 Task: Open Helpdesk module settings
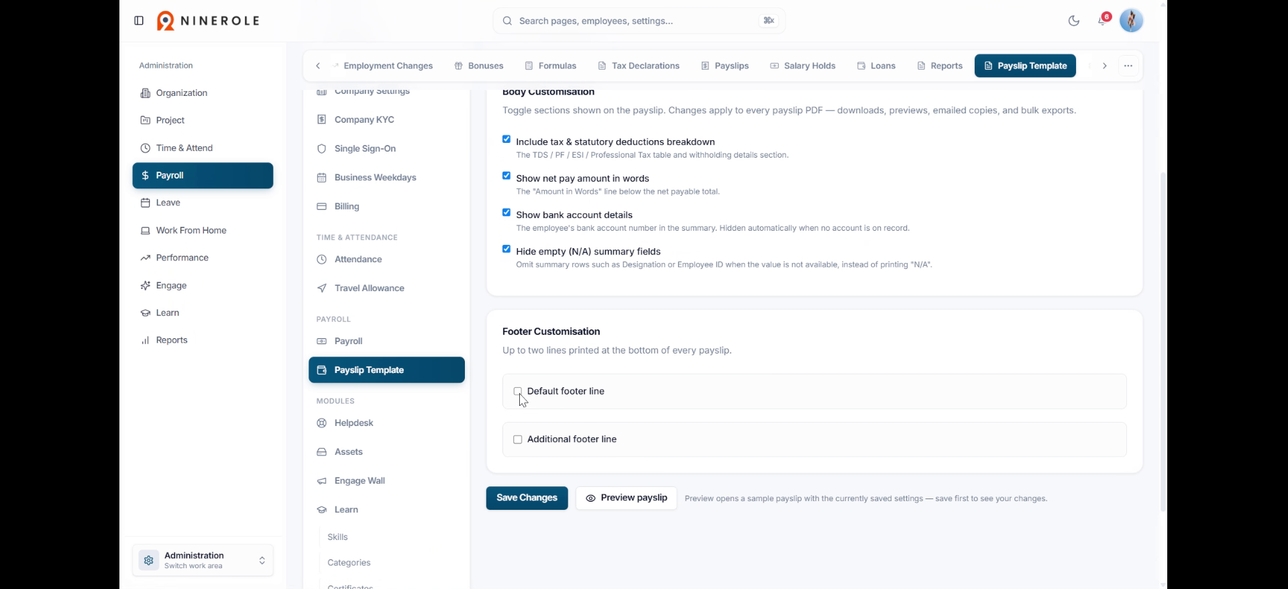point(386,423)
